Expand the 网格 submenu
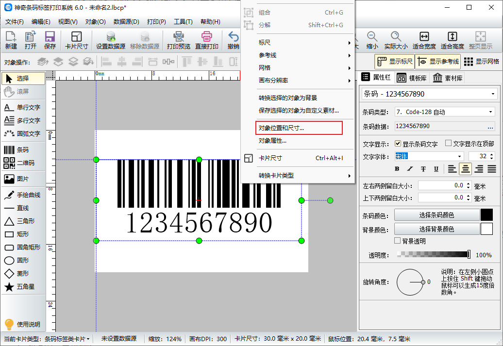This screenshot has width=503, height=346. point(305,67)
